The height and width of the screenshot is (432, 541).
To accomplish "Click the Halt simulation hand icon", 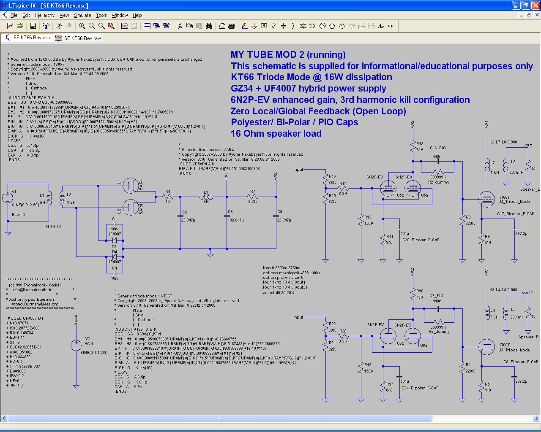I will click(69, 26).
